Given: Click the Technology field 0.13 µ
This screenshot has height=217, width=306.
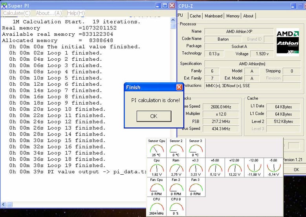Looking at the screenshot, I should click(x=214, y=54).
